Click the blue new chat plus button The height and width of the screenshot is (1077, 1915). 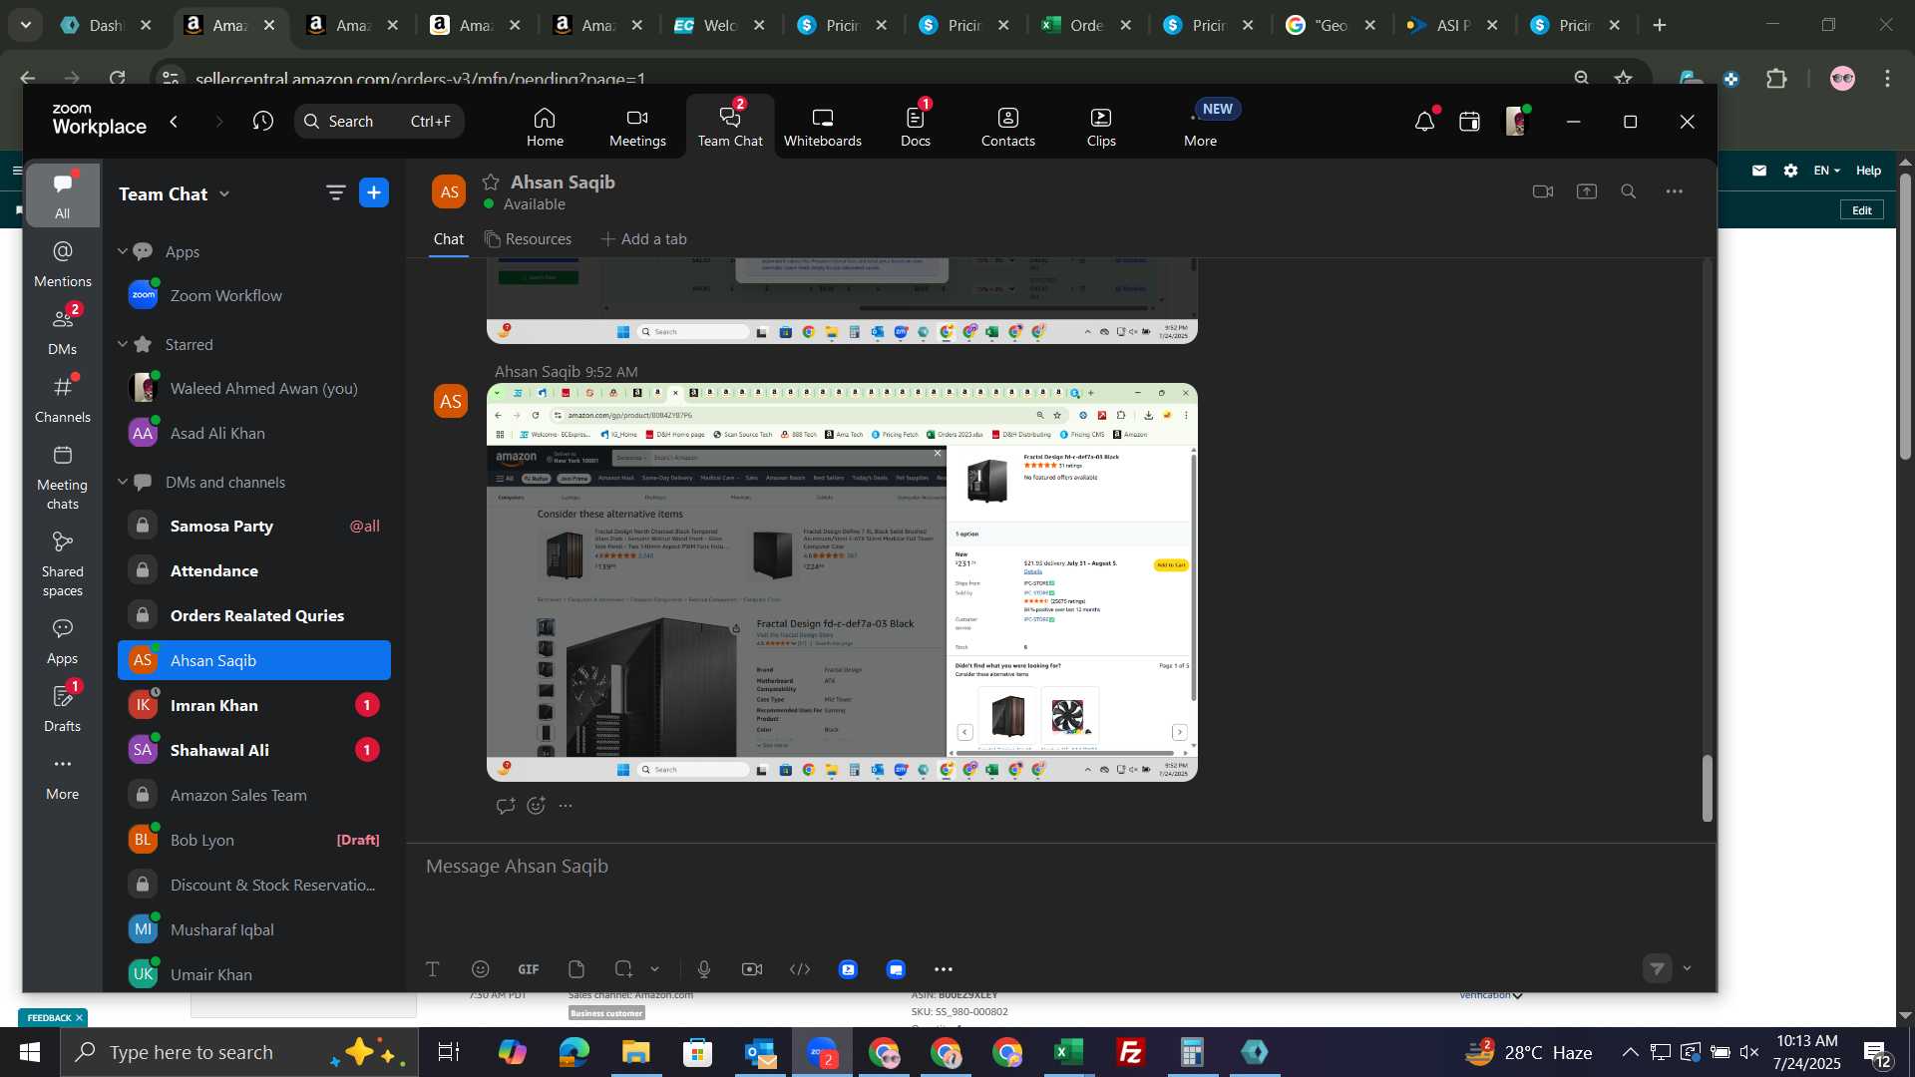374,193
